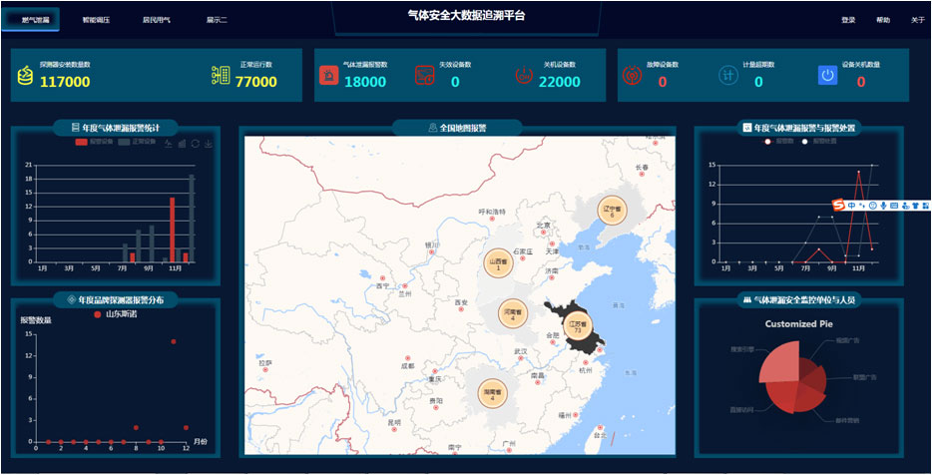Click the 登录 link
This screenshot has height=475, width=932.
click(848, 20)
